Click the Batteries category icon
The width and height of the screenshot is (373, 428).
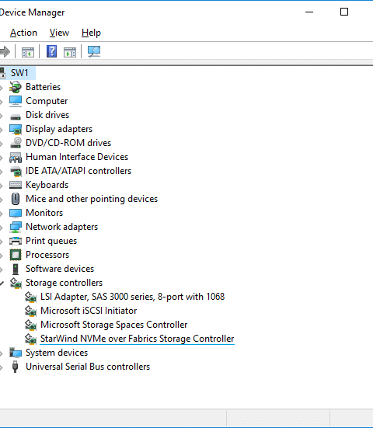(x=16, y=87)
